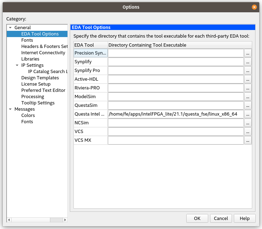Viewport: 262px width, 229px height.
Task: Select Colors under Messages
Action: 28,115
